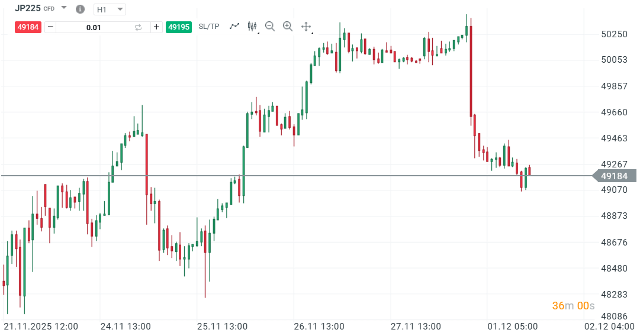Toggle the SL/TP option
Screen dimensions: 640x336
pyautogui.click(x=208, y=27)
